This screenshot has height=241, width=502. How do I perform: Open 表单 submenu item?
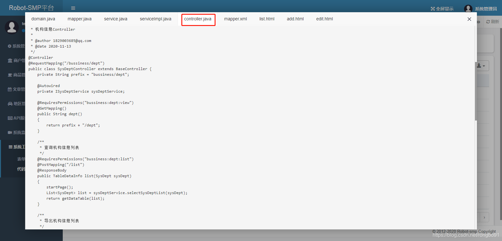(x=21, y=159)
